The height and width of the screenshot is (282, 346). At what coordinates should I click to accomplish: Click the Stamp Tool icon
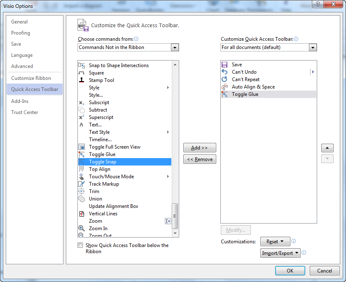click(82, 80)
